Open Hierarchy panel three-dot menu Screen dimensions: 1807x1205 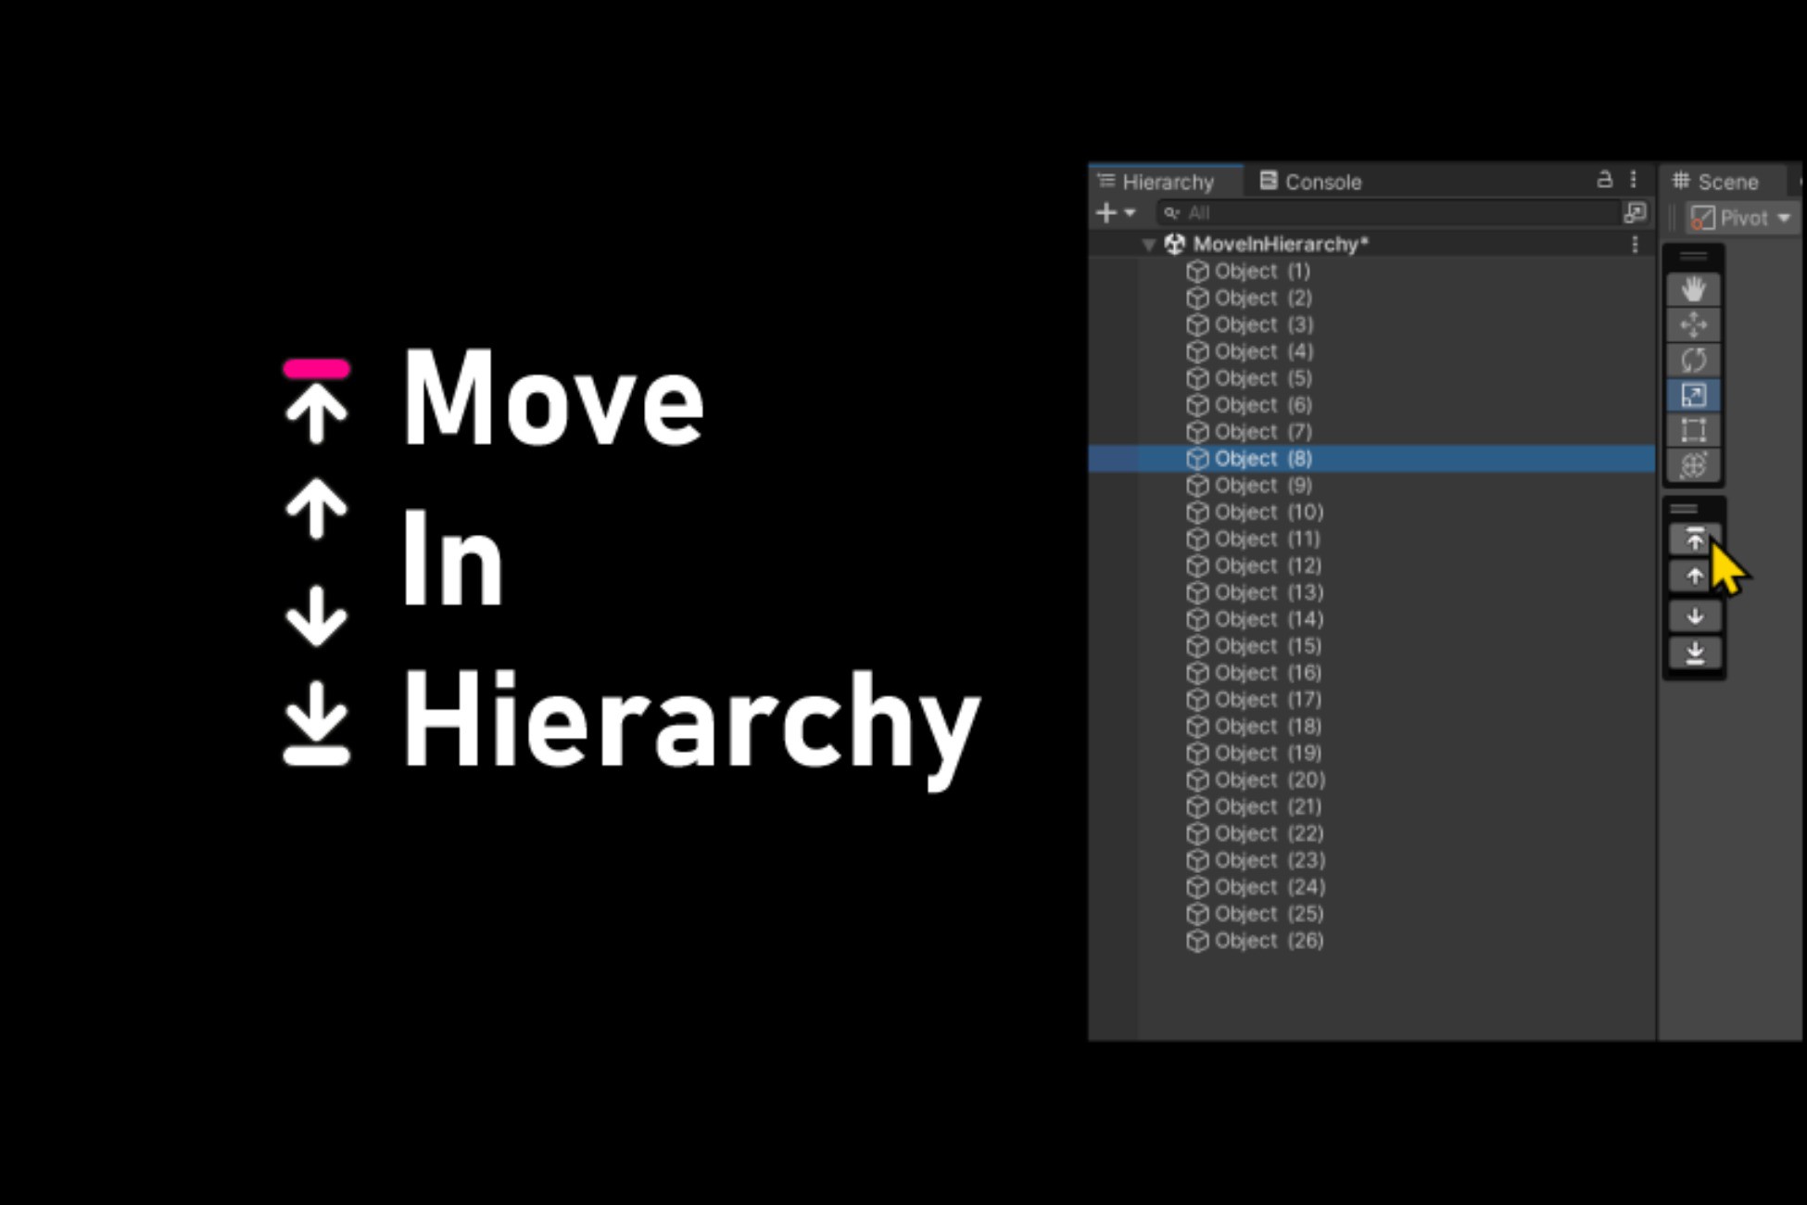[1634, 180]
